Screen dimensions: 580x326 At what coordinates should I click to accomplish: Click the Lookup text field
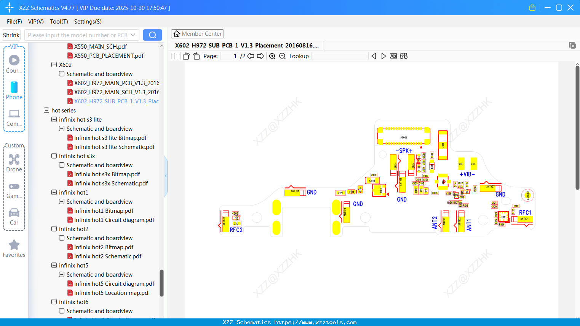click(340, 56)
